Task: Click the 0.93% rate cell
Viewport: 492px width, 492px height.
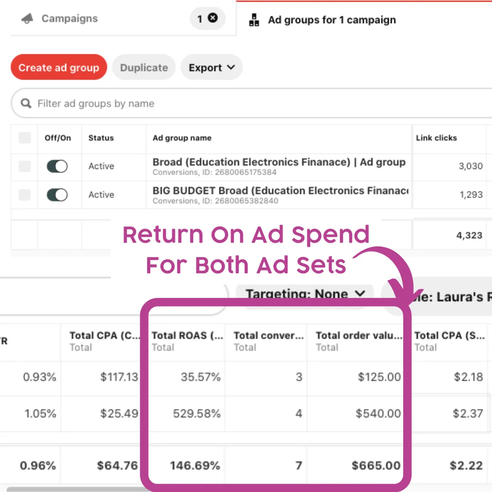Action: (40, 377)
